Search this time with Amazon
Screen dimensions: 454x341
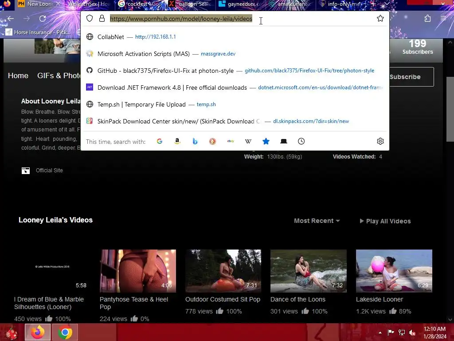[177, 141]
